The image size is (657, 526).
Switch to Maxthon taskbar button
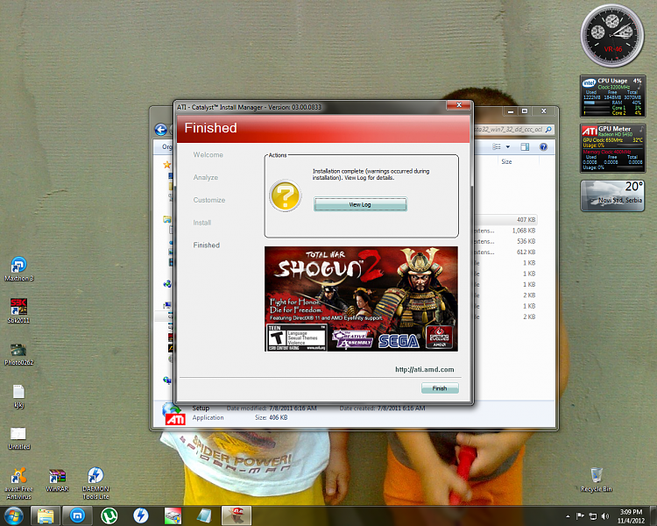(77, 515)
